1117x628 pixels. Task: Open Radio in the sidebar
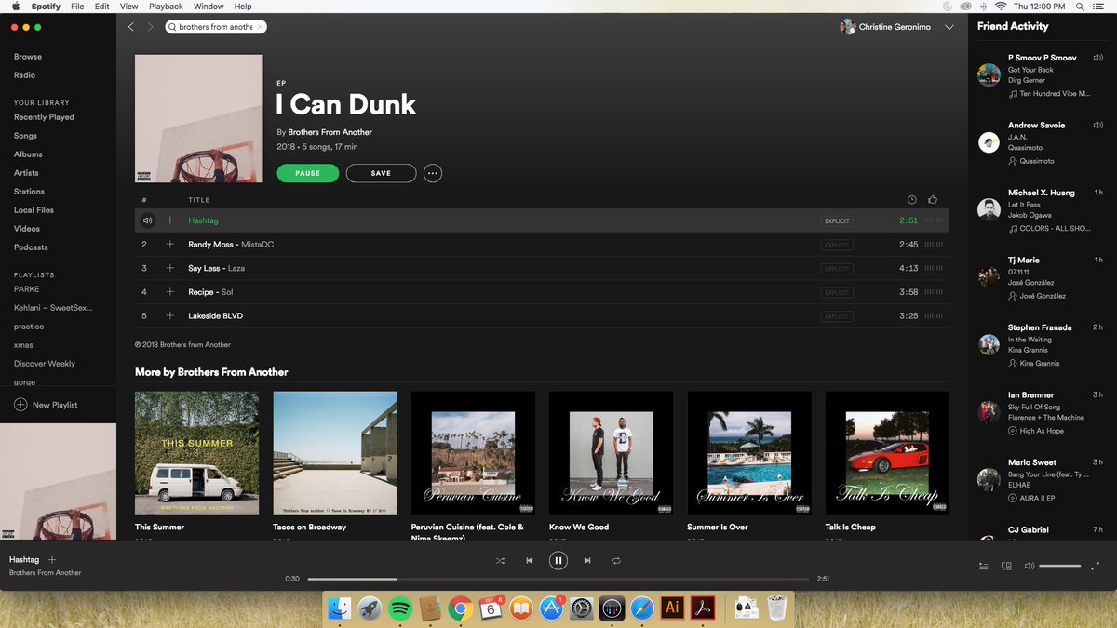tap(25, 75)
